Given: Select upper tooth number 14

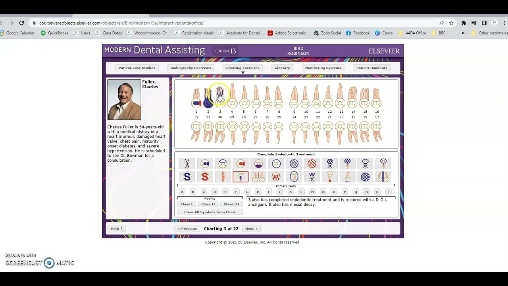Looking at the screenshot, I should point(352,97).
